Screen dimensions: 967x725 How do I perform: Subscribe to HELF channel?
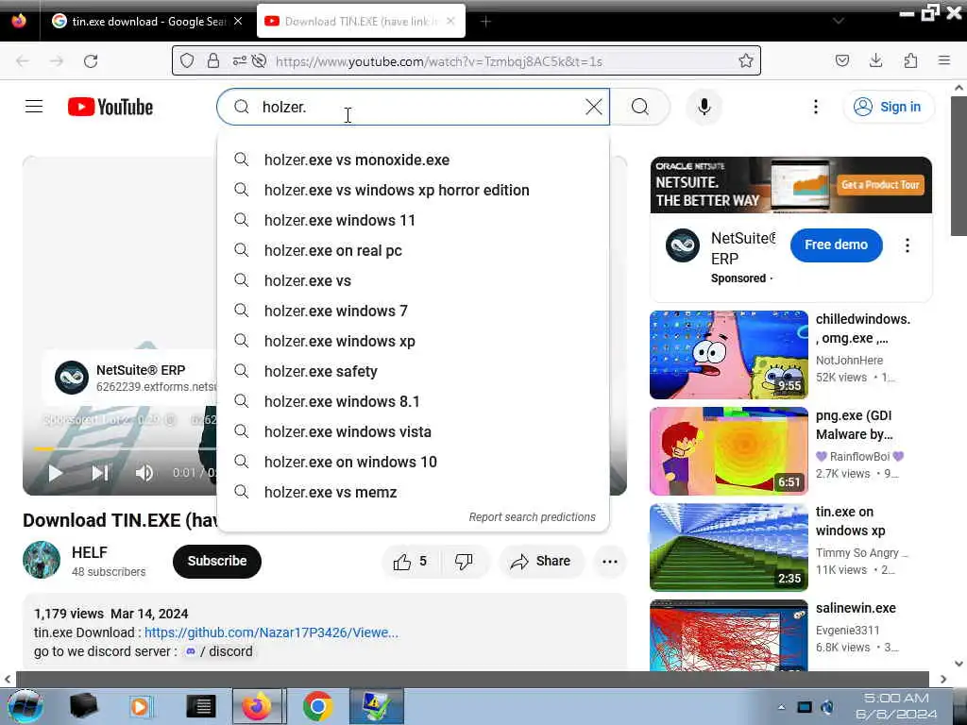coord(217,561)
